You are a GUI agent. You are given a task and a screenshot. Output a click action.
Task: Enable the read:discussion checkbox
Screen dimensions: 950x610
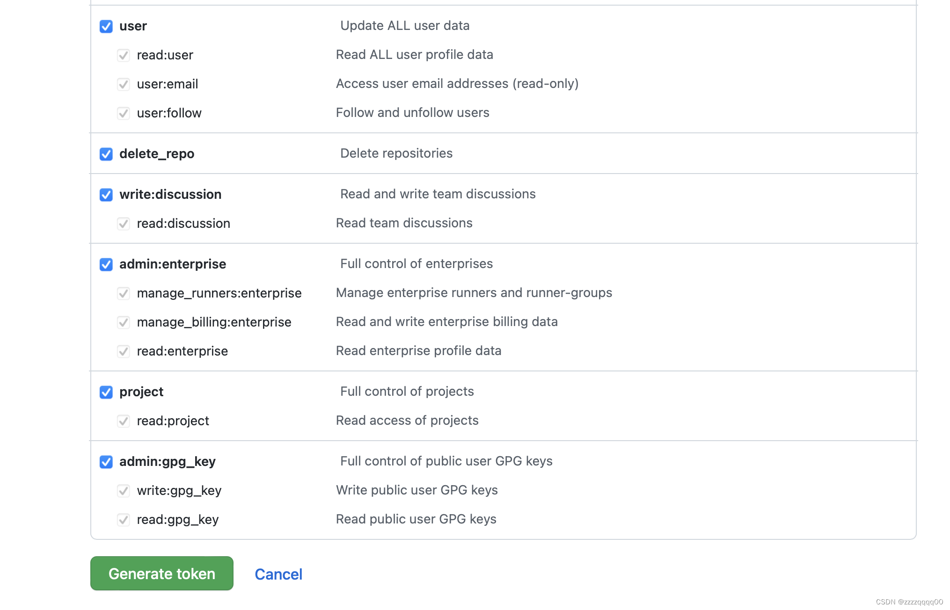click(x=123, y=224)
